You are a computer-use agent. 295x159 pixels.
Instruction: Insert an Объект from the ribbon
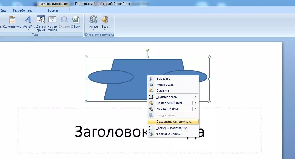click(x=76, y=22)
